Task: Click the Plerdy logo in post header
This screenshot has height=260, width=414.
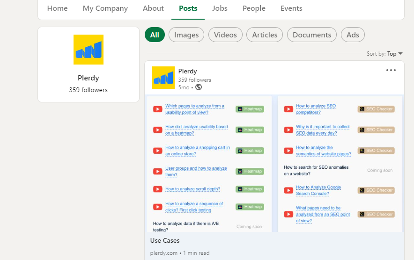Action: pyautogui.click(x=163, y=78)
